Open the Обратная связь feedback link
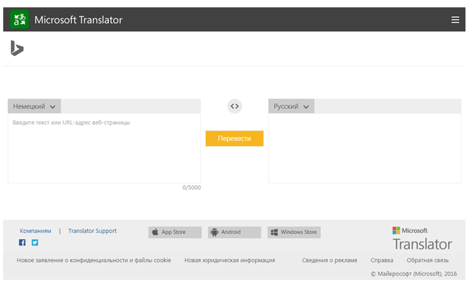This screenshot has width=470, height=285. pos(427,260)
